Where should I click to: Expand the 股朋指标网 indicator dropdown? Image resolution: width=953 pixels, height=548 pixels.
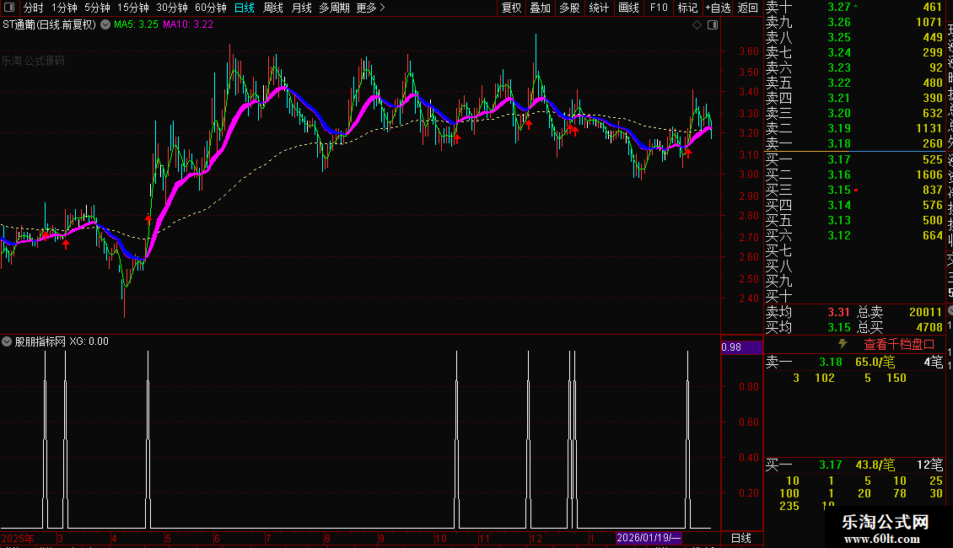click(7, 341)
